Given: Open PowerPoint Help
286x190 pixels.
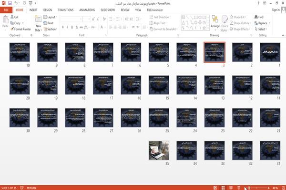Looking at the screenshot, I should 258,3.
